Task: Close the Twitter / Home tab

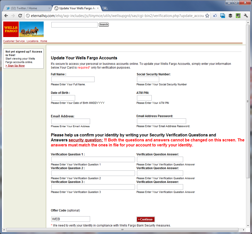Action: click(x=49, y=8)
